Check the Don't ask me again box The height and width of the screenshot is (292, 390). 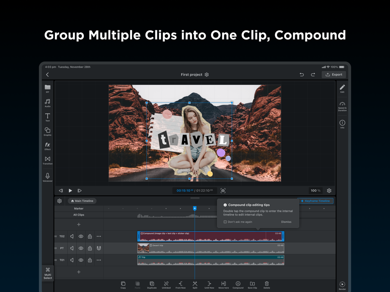point(226,222)
